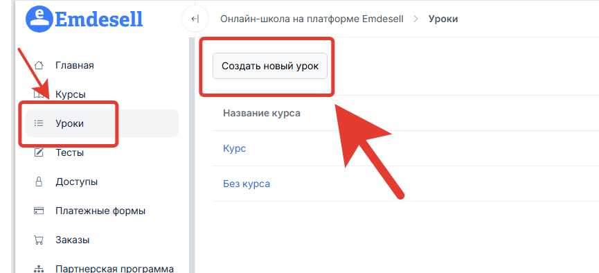The image size is (599, 273).
Task: Click the home icon beside Главная
Action: pos(39,65)
